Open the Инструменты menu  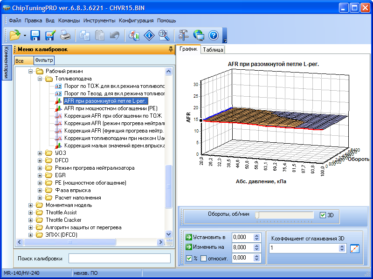coord(99,20)
